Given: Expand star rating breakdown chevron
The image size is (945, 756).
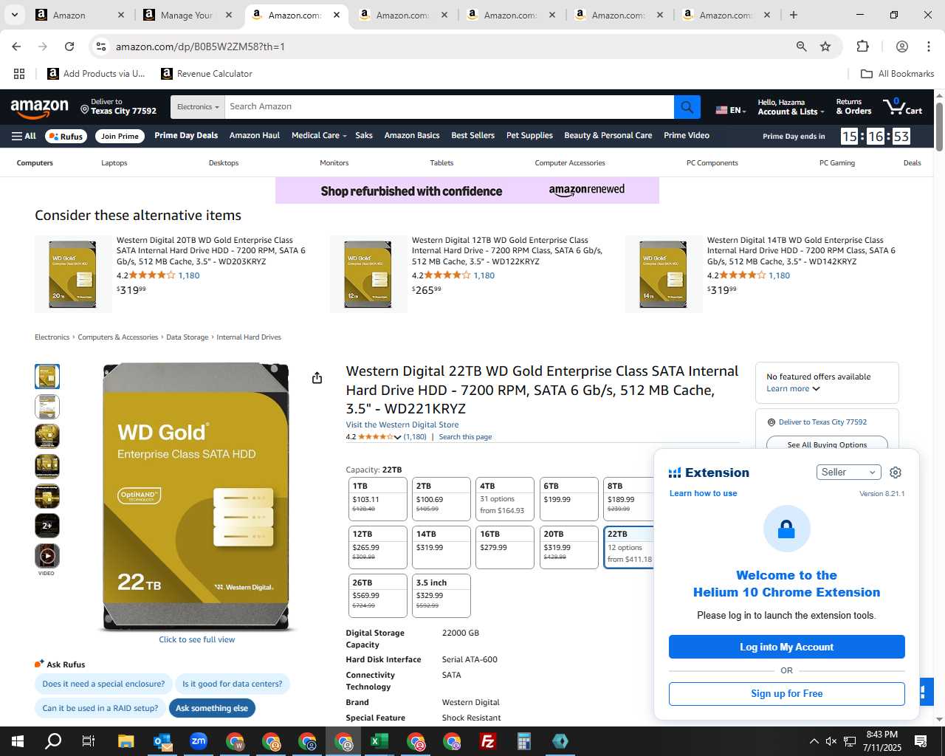Looking at the screenshot, I should click(398, 437).
